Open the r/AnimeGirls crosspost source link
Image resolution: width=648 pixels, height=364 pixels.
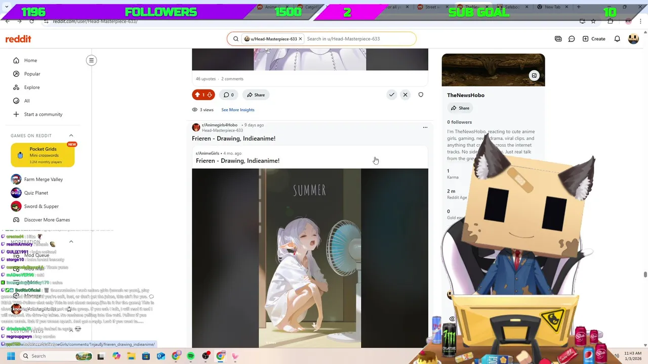tap(208, 153)
